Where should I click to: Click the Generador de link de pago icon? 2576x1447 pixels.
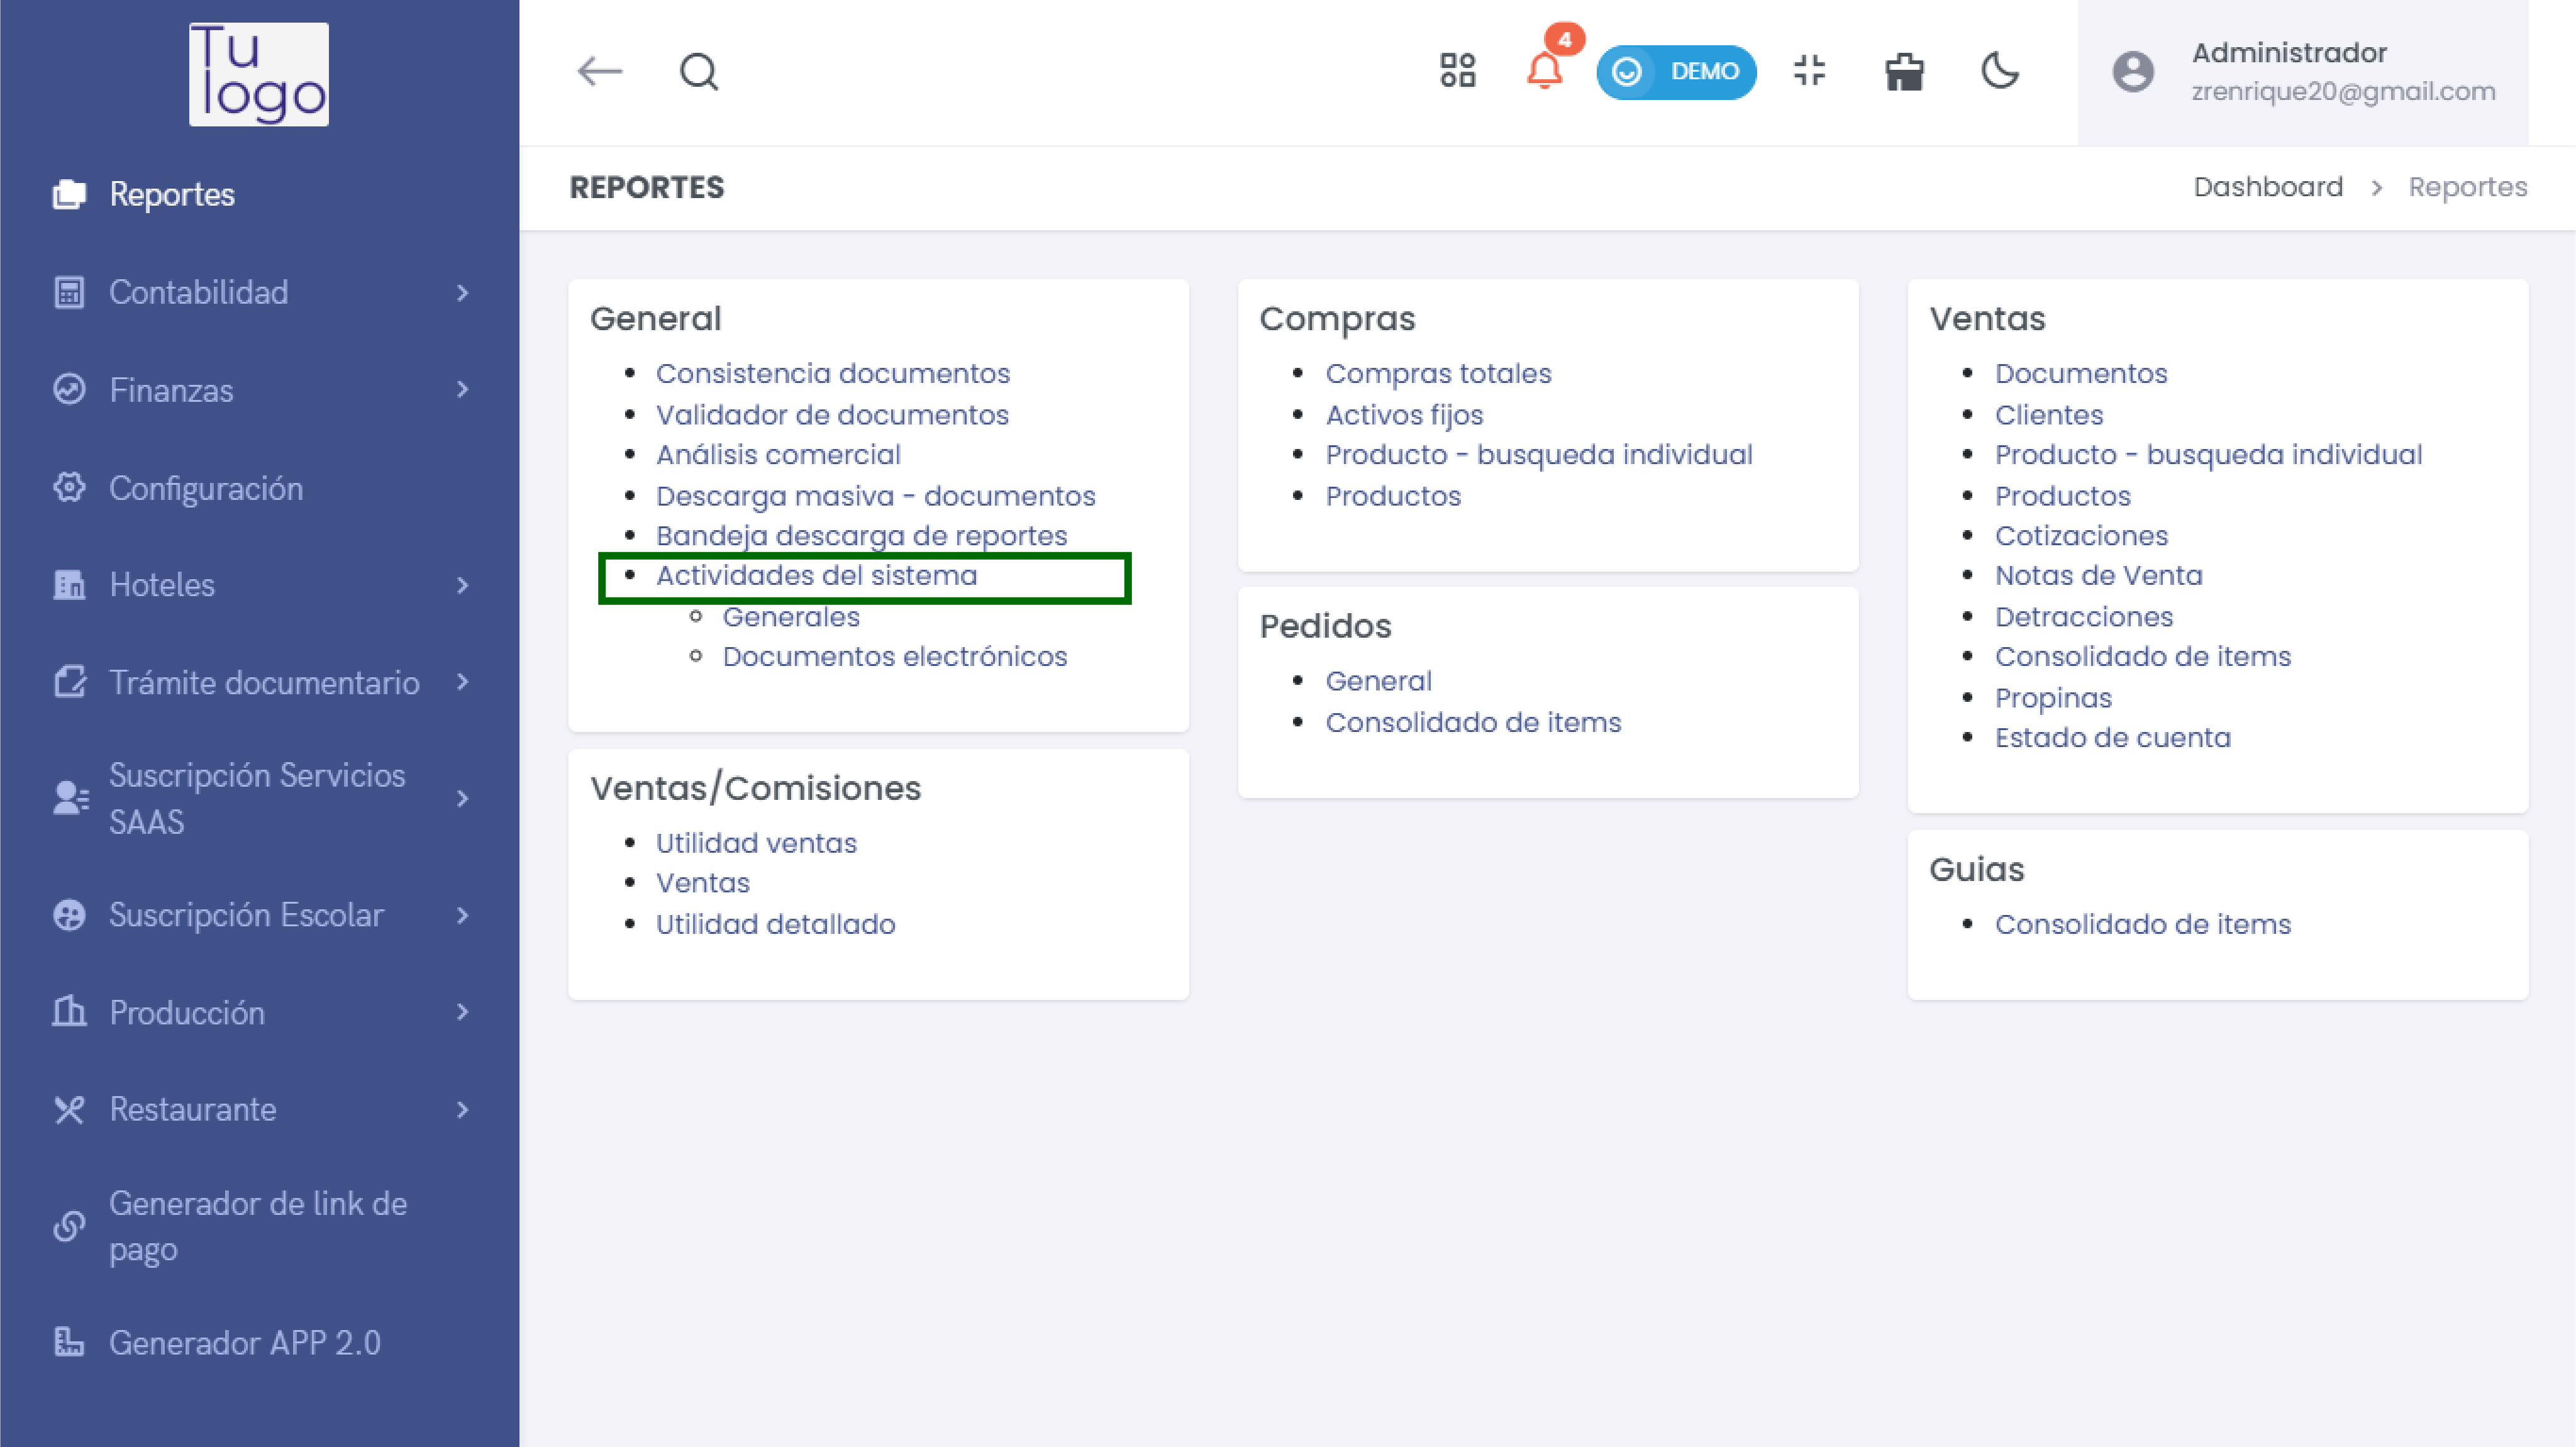click(69, 1226)
